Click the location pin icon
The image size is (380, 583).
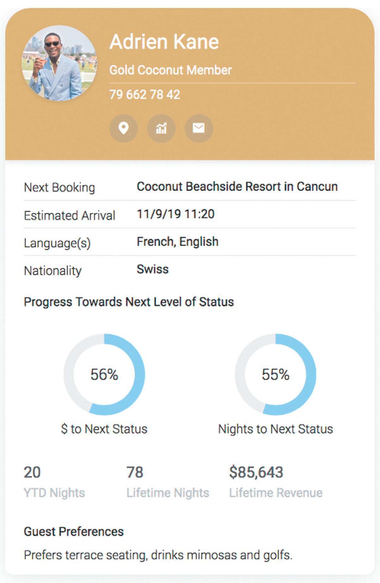pos(123,128)
